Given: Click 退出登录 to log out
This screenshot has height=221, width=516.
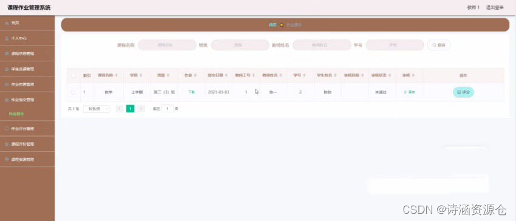Looking at the screenshot, I should tap(495, 7).
